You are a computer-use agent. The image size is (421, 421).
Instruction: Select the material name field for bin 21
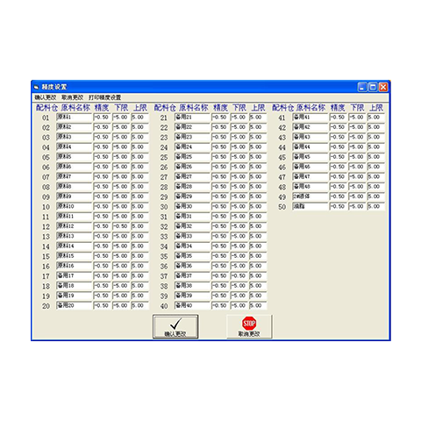[192, 118]
